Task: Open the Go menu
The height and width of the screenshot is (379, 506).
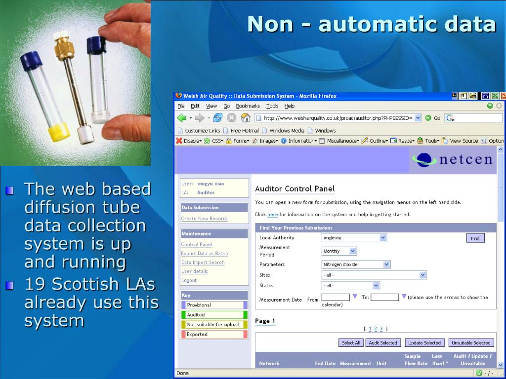Action: tap(226, 106)
